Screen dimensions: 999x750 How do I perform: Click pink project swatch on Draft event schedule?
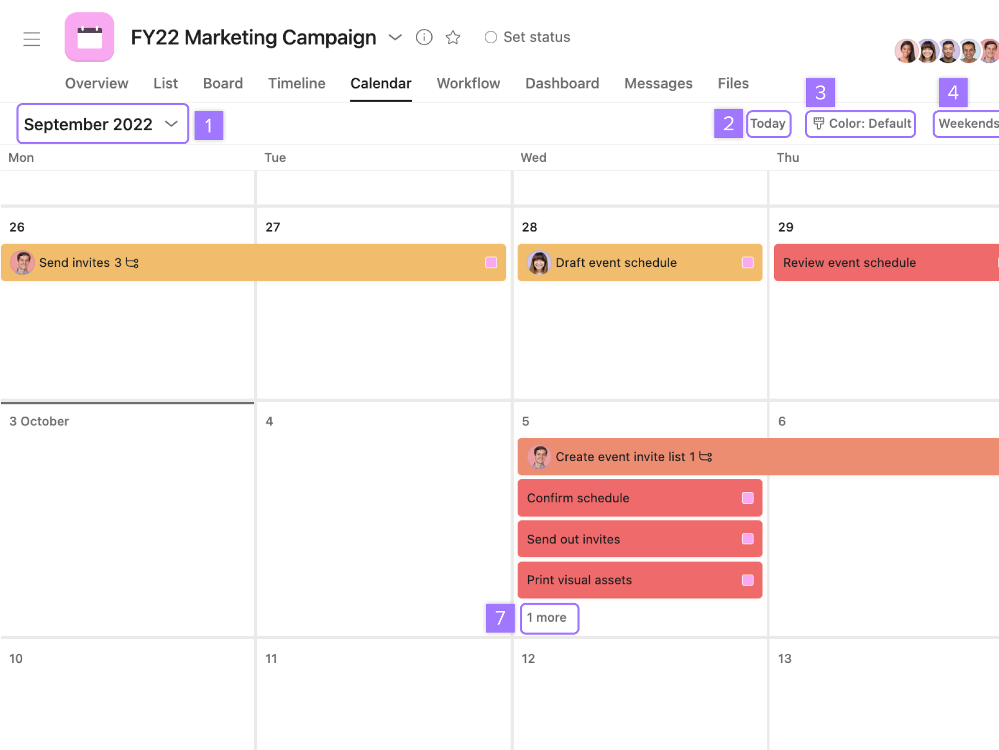(x=747, y=263)
